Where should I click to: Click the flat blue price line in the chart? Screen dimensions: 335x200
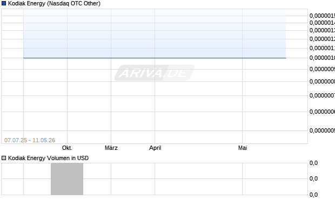click(155, 58)
